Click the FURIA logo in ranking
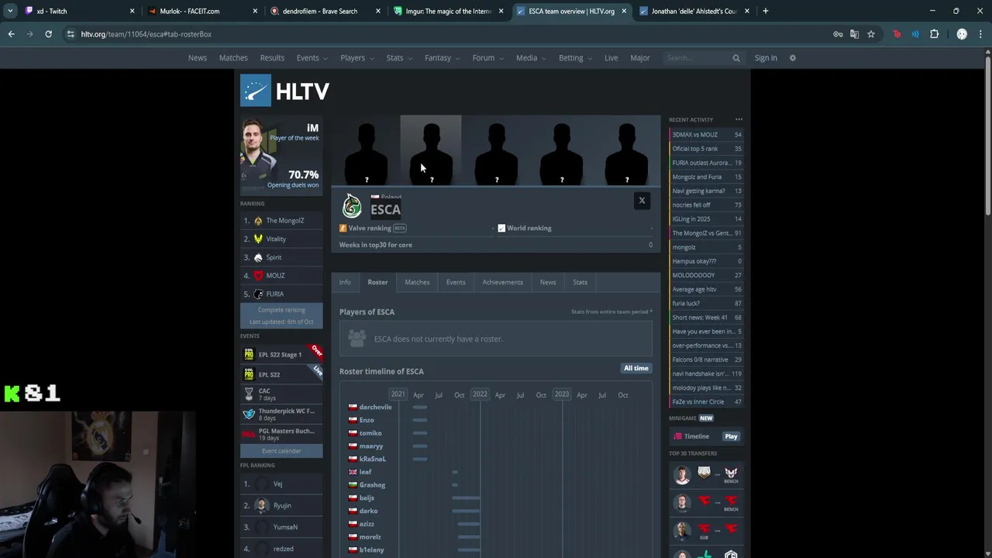 coord(258,294)
